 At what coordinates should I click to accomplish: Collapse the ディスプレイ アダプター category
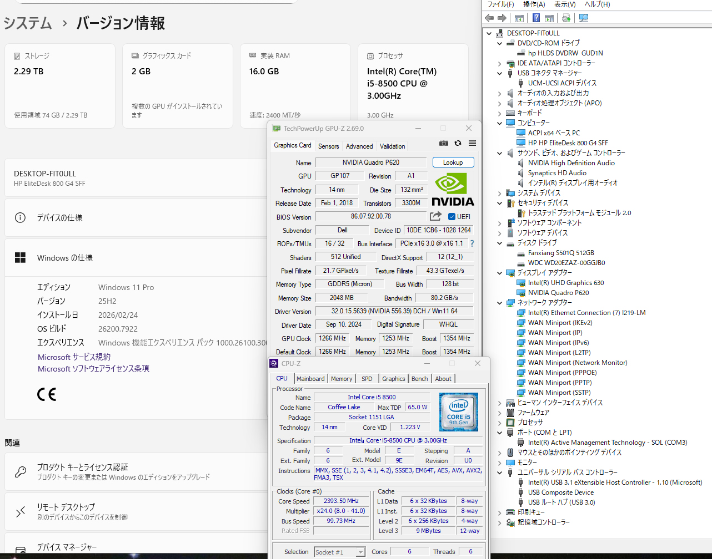pyautogui.click(x=499, y=273)
